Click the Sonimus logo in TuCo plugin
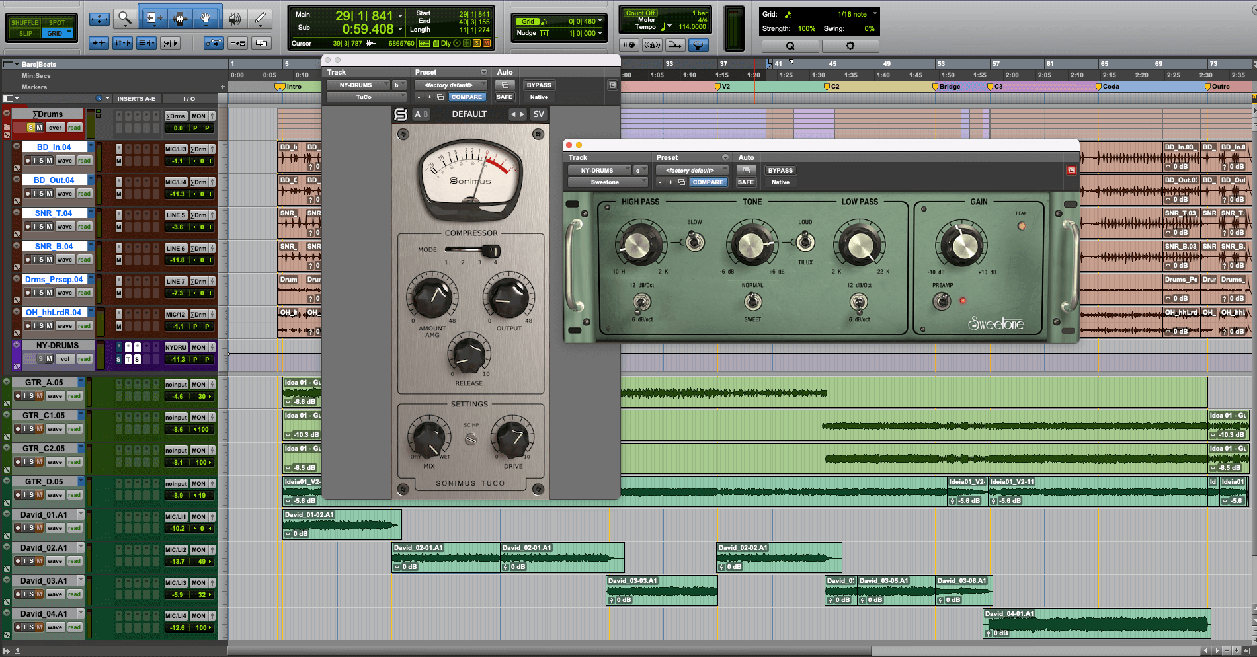Screen dimensions: 1257x657 401,114
